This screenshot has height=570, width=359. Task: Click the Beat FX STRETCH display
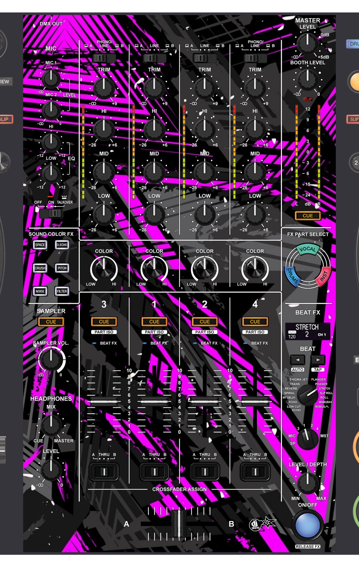click(308, 331)
